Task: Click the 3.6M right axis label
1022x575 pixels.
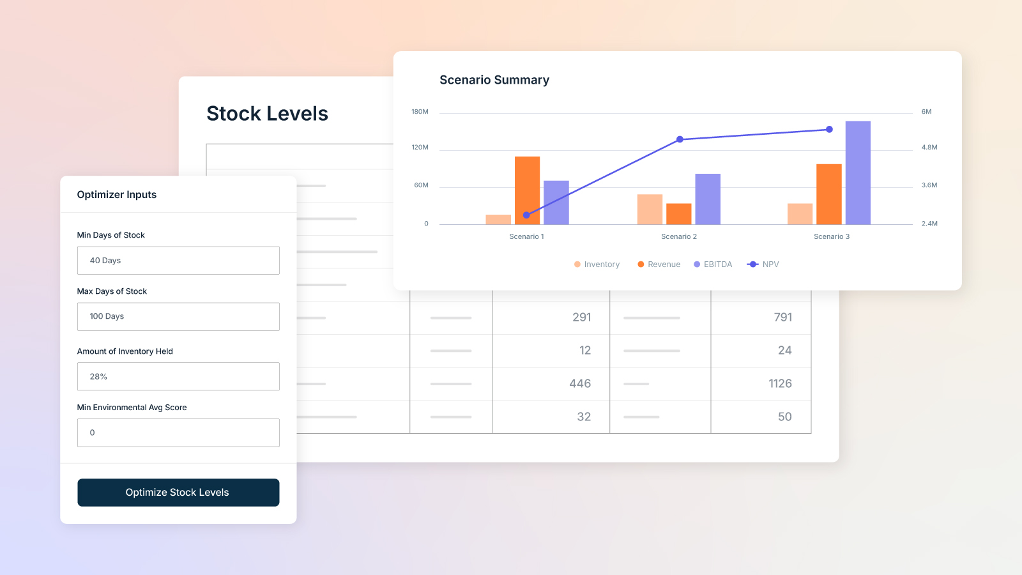Action: point(929,185)
